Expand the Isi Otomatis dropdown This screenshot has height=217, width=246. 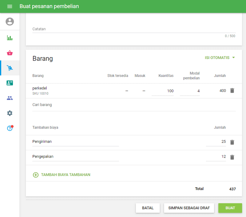220,58
